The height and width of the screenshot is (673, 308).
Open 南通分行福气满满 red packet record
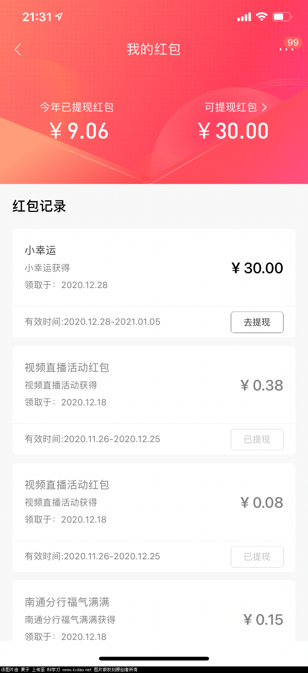[x=154, y=610]
